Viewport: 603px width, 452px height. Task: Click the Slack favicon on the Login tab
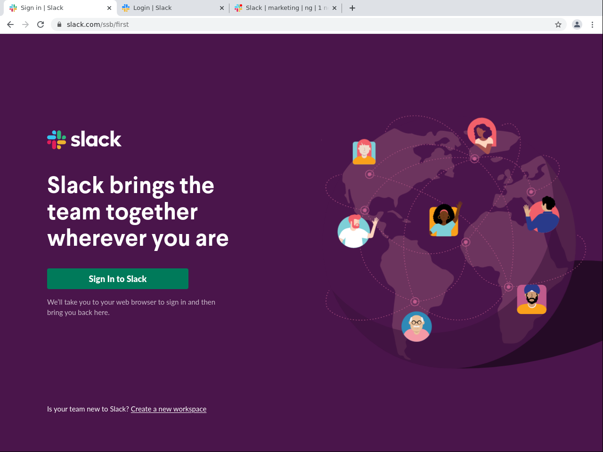pos(126,8)
